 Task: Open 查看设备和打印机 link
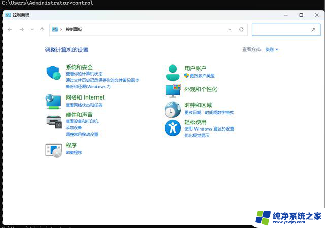click(82, 121)
